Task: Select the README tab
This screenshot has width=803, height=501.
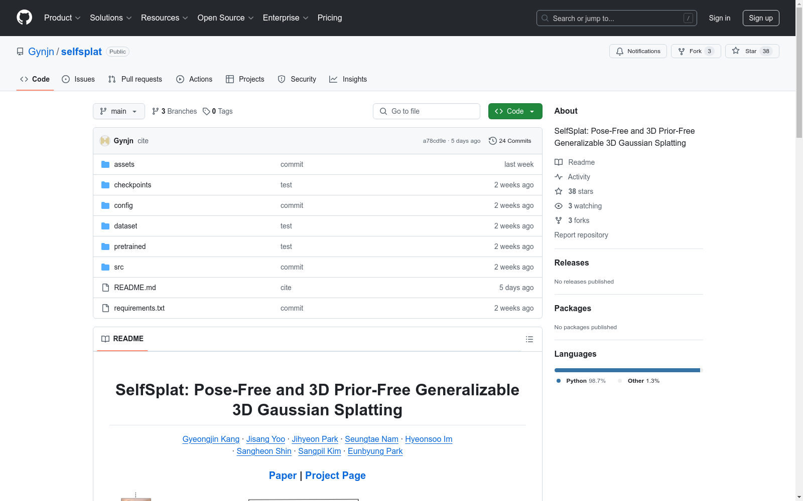Action: pos(122,339)
